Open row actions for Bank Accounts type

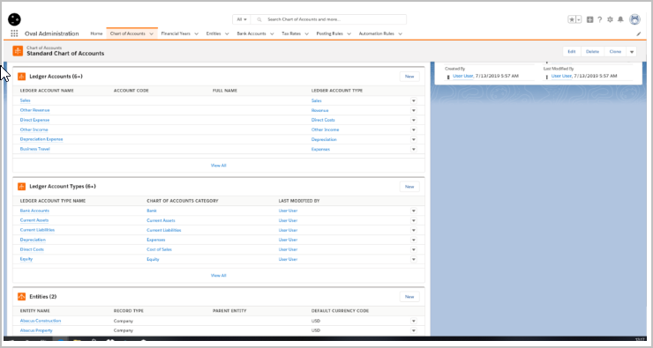(x=414, y=211)
